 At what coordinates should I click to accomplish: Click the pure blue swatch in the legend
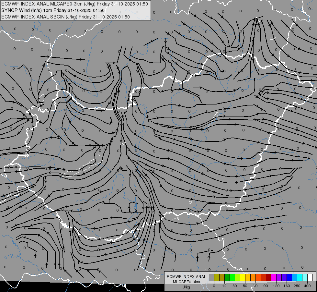pos(289,277)
